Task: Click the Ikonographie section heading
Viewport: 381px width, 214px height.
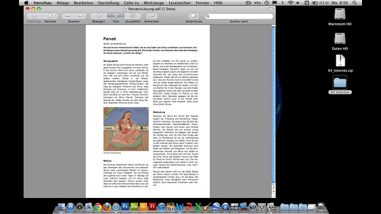Action: [x=111, y=61]
